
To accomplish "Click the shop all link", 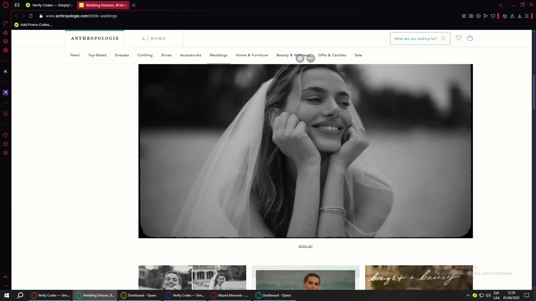I will point(306,246).
